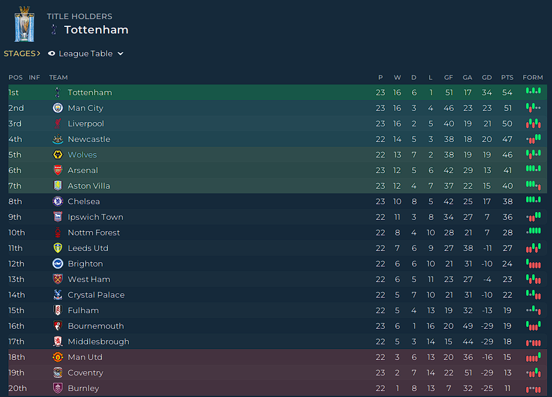The width and height of the screenshot is (552, 397).
Task: Click the Arsenal club badge
Action: click(x=58, y=170)
